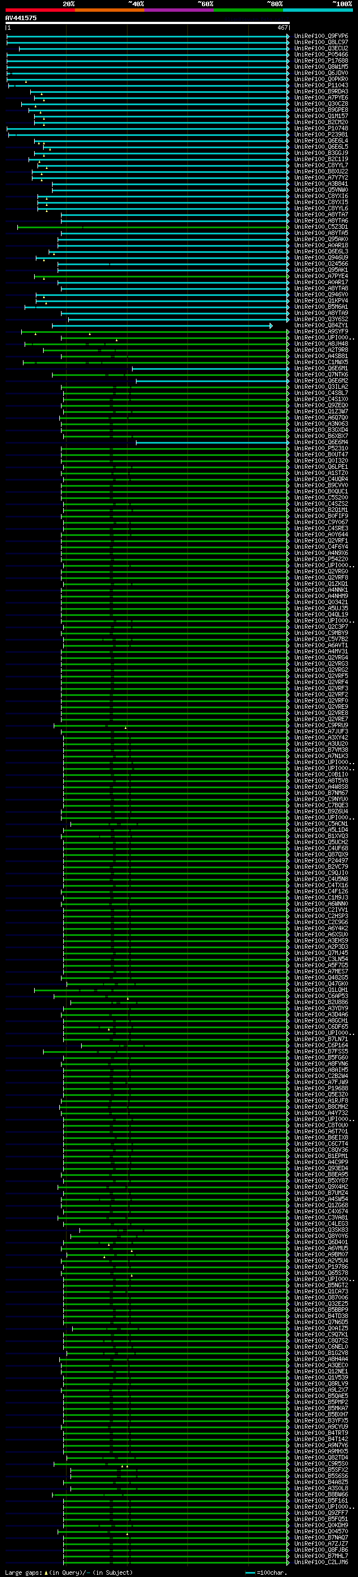Select the UniRef100_Q95AK0 entry

[x=321, y=239]
